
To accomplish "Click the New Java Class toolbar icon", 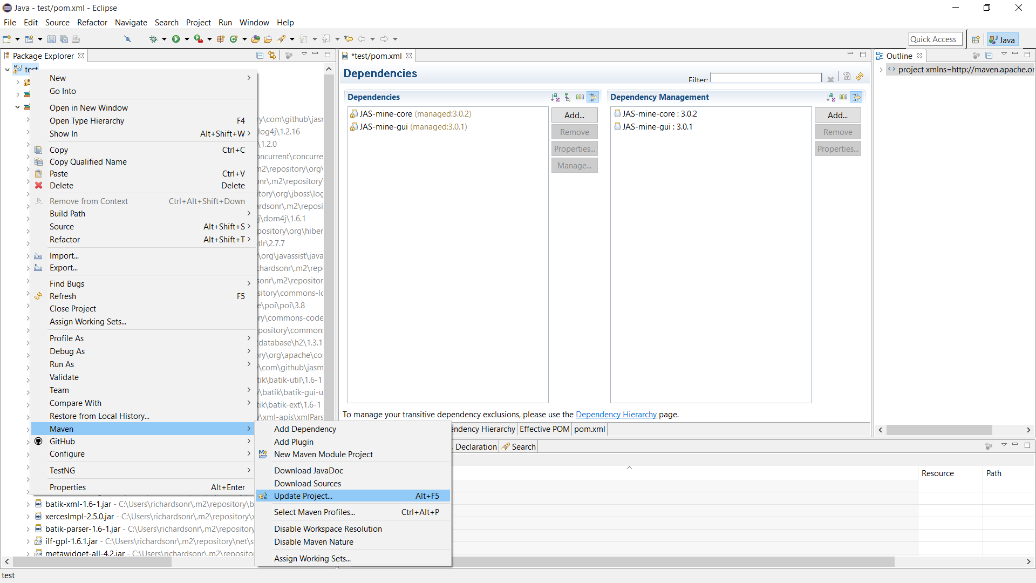I will (234, 39).
